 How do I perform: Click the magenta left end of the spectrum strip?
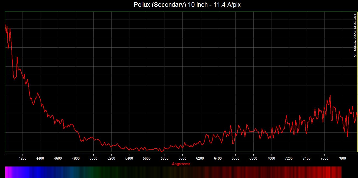pos(7,172)
